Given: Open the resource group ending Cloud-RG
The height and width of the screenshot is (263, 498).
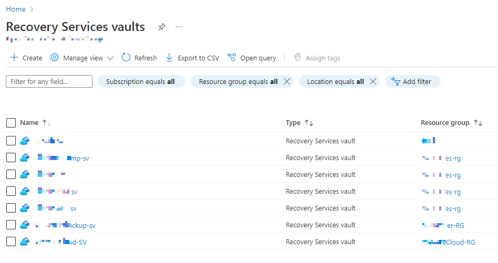Looking at the screenshot, I should click(x=449, y=242).
